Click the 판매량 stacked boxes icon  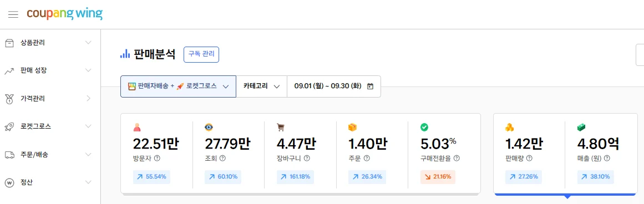509,127
